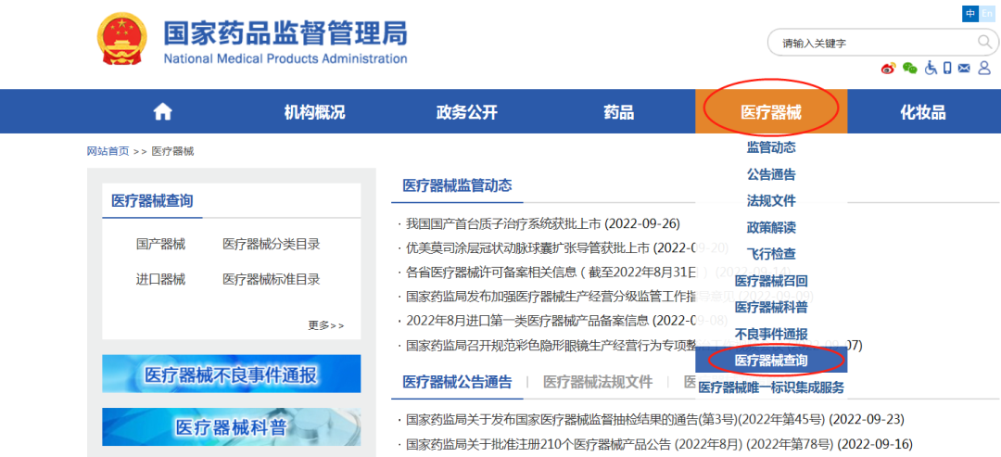
Task: Click the home icon in navigation bar
Action: pos(163,112)
